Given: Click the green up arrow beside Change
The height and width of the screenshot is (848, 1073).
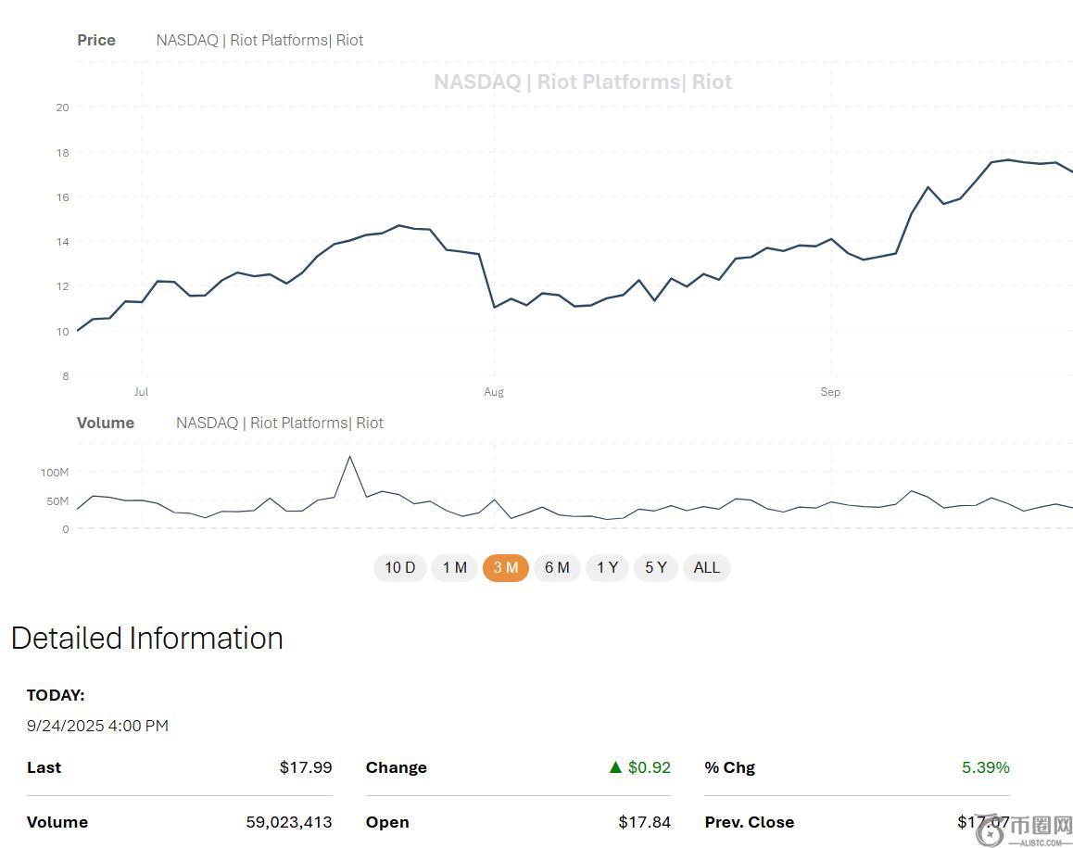Looking at the screenshot, I should point(615,767).
